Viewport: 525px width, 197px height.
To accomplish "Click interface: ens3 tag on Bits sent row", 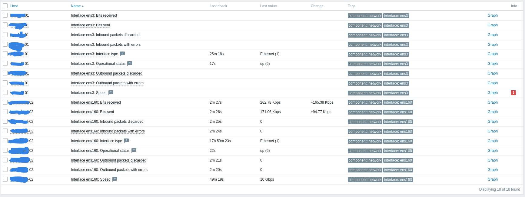I will 396,25.
